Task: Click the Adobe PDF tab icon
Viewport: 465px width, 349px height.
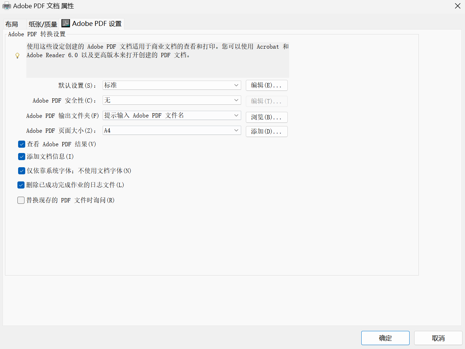Action: 66,23
